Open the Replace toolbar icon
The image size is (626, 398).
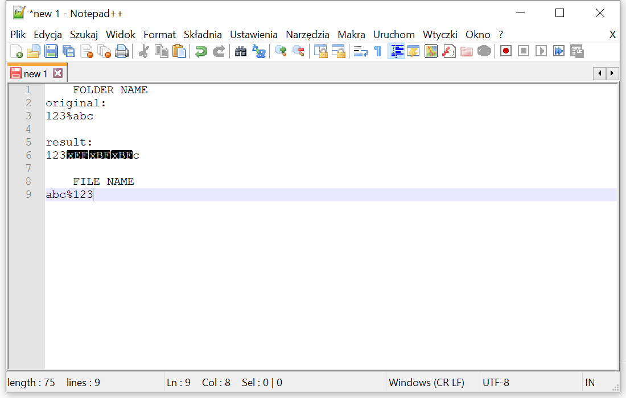pyautogui.click(x=259, y=51)
